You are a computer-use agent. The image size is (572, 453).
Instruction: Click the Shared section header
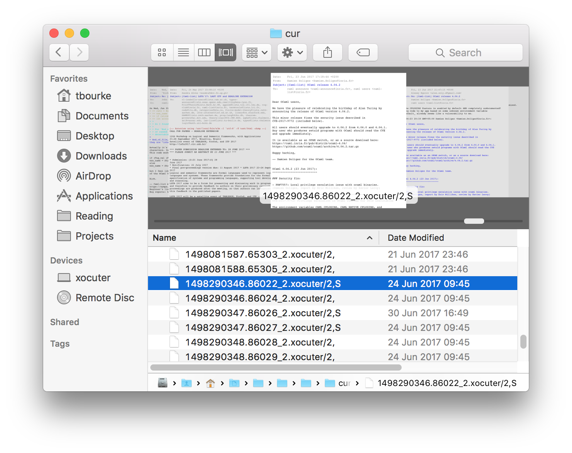(x=65, y=322)
